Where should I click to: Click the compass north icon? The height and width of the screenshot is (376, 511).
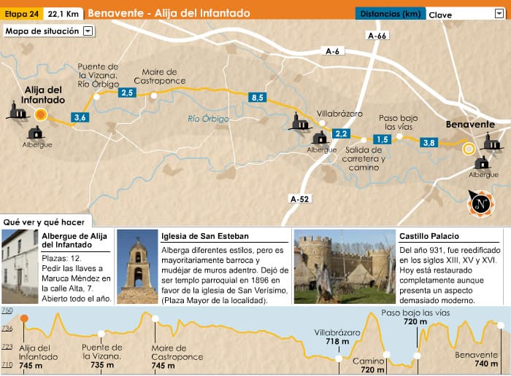pos(480,203)
